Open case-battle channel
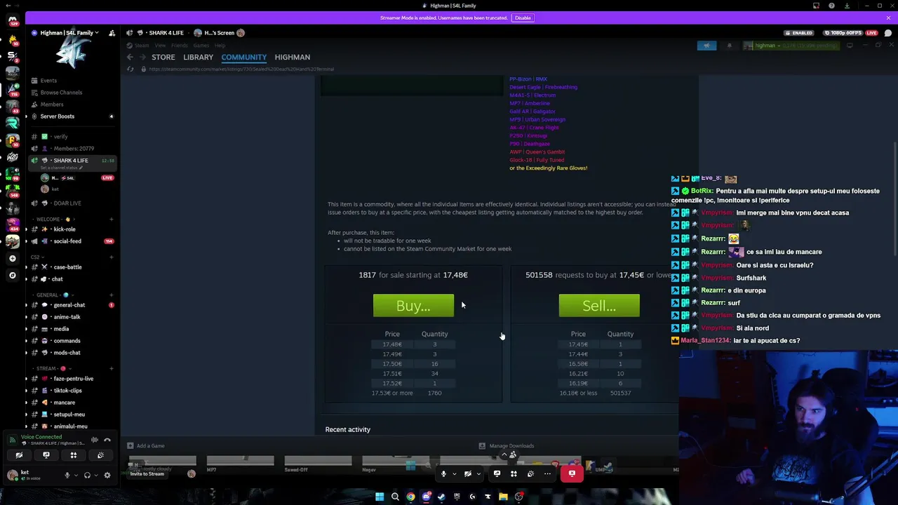Image resolution: width=898 pixels, height=505 pixels. click(67, 267)
